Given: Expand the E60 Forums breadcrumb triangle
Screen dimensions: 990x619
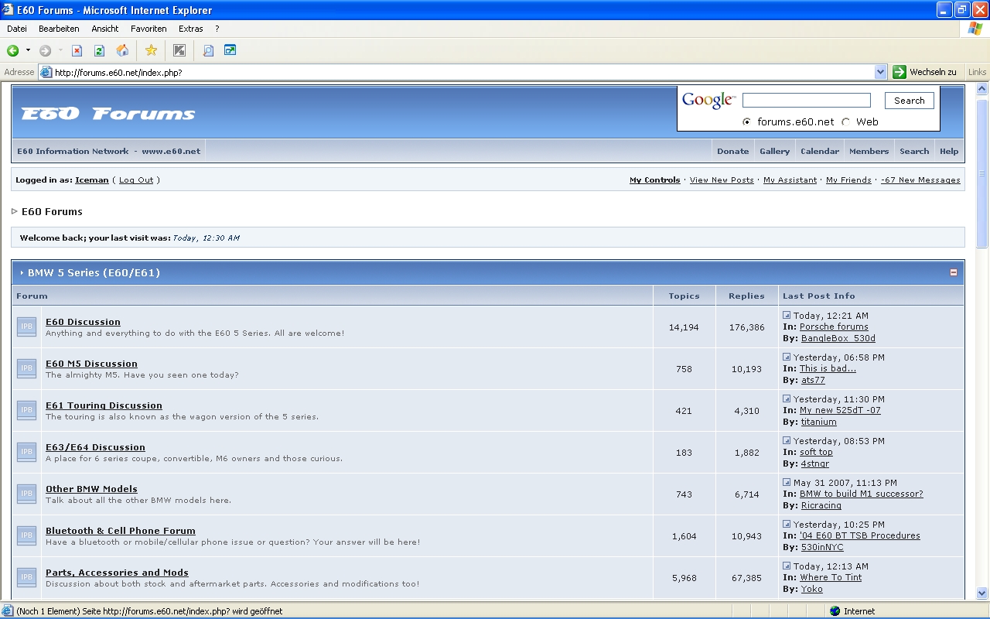Looking at the screenshot, I should [x=15, y=211].
